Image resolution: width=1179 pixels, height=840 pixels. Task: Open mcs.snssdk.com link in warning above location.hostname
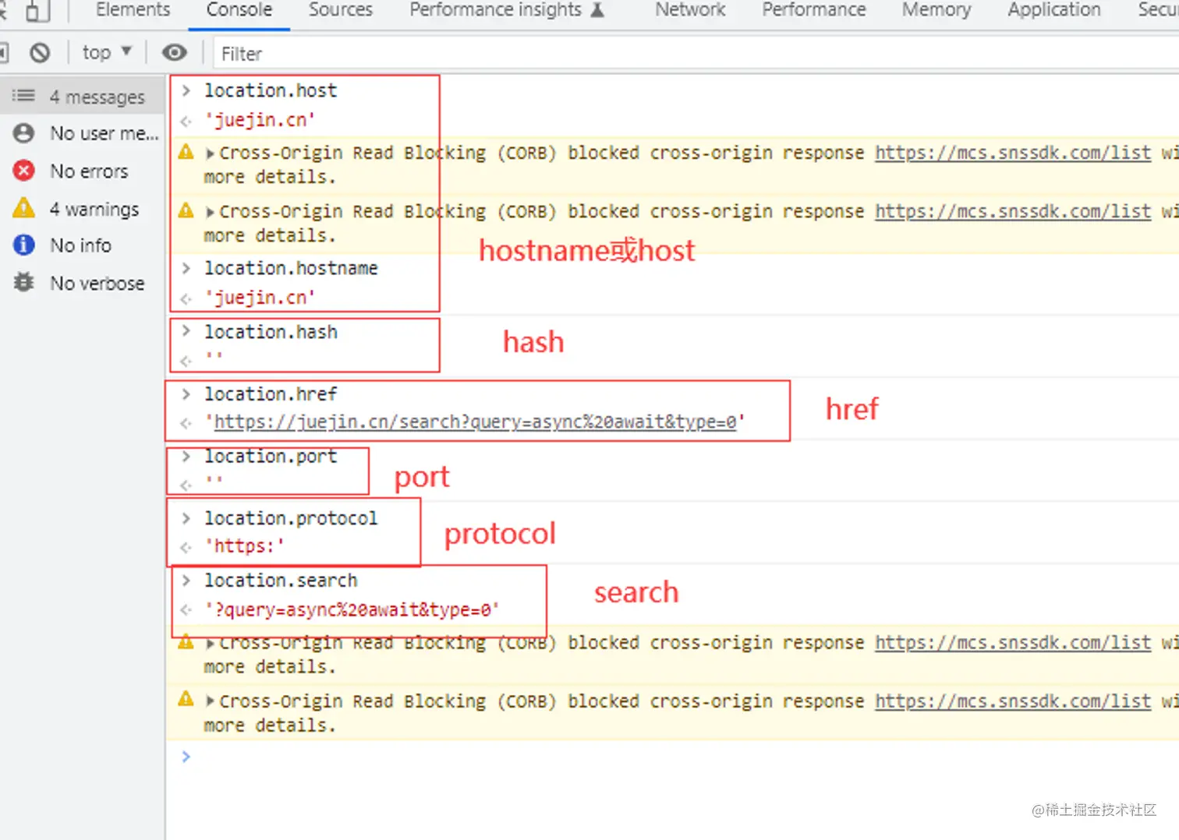pos(1013,211)
